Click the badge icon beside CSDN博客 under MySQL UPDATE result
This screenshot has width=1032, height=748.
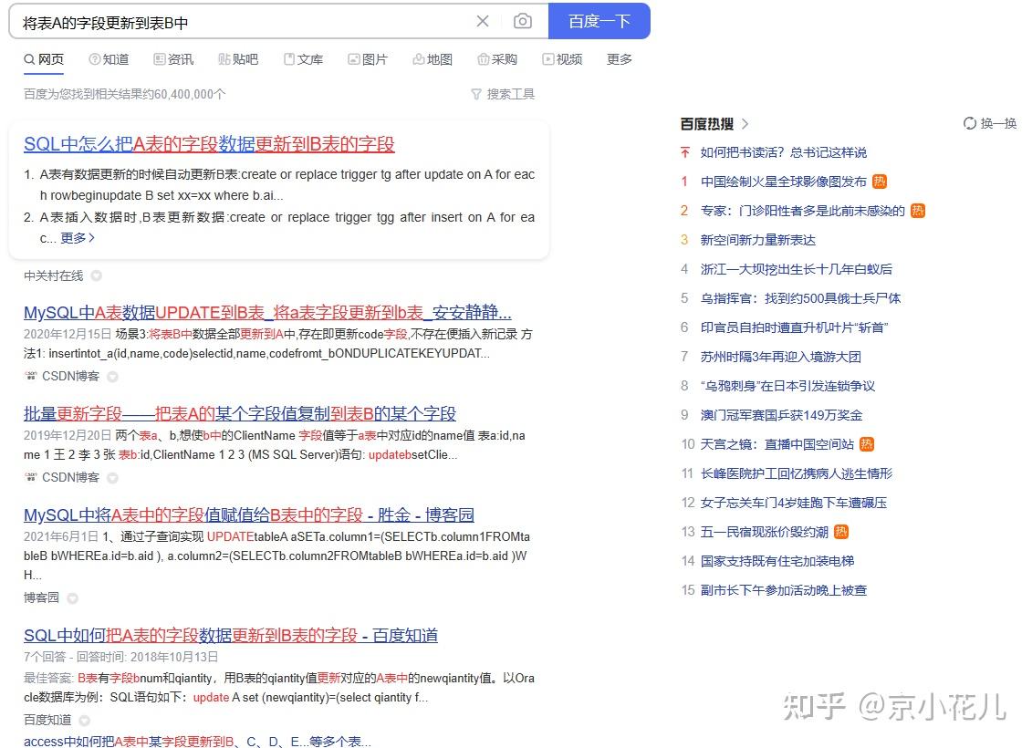[x=112, y=377]
